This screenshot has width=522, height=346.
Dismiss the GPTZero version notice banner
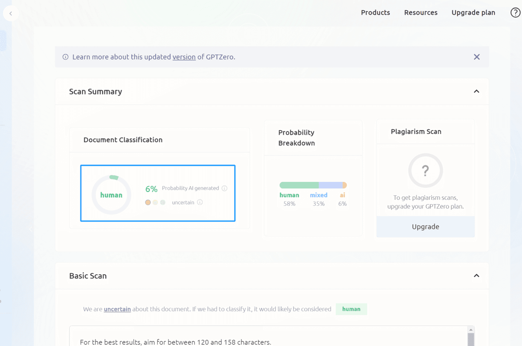477,57
